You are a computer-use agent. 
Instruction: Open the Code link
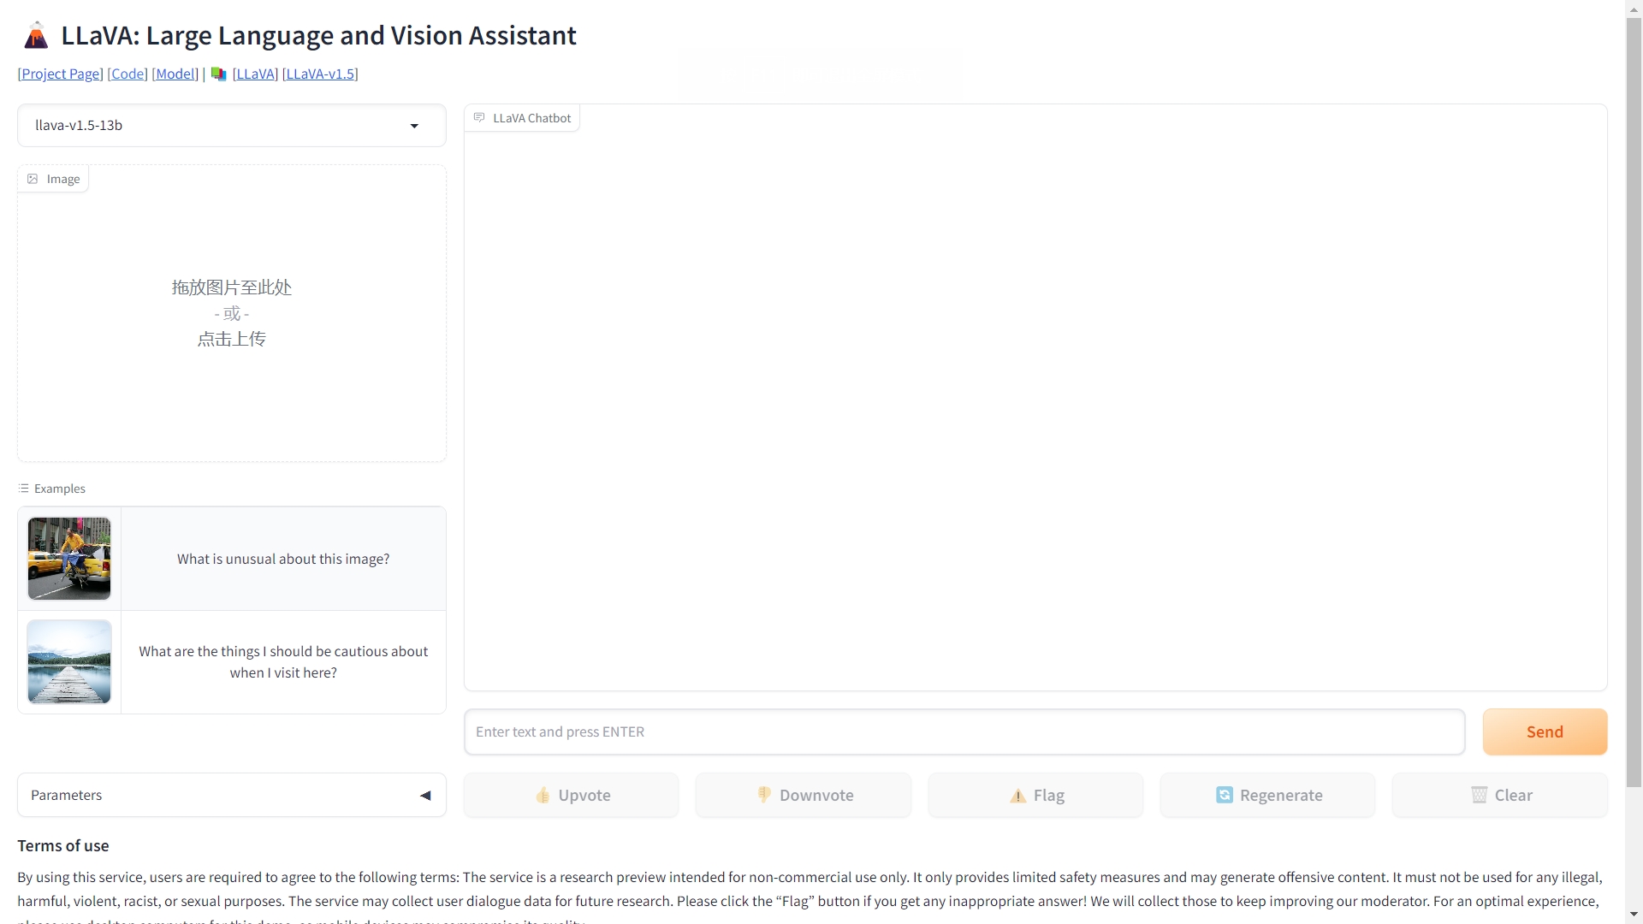128,74
